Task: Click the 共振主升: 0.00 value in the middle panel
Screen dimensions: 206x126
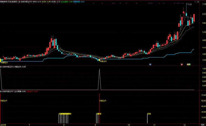Action: 20,67
